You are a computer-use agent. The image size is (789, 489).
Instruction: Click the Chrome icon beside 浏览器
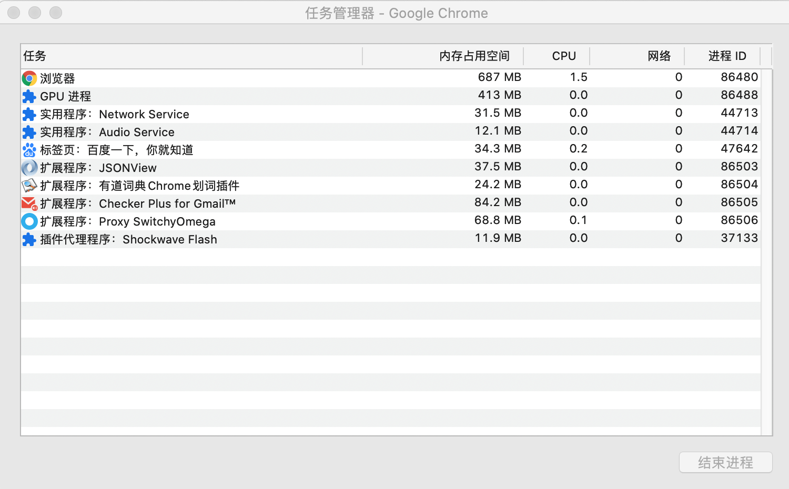(29, 79)
